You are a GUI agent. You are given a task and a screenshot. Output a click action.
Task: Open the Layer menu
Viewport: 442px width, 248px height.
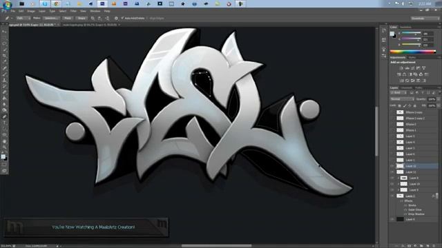pyautogui.click(x=42, y=11)
